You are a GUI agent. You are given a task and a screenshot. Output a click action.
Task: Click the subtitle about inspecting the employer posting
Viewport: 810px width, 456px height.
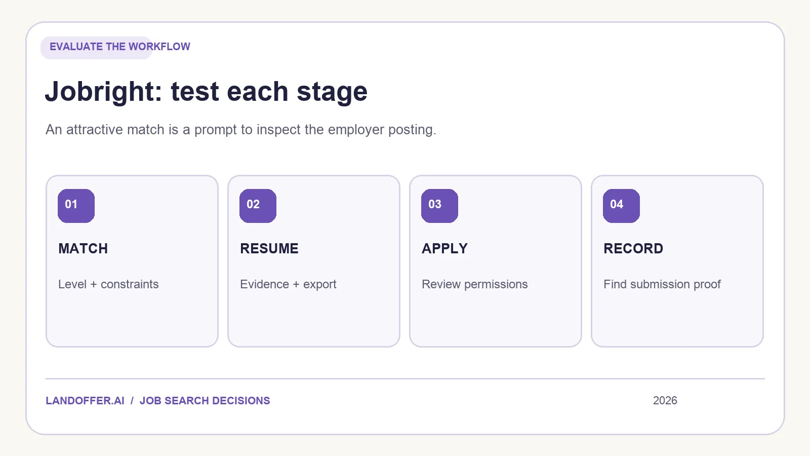[241, 130]
